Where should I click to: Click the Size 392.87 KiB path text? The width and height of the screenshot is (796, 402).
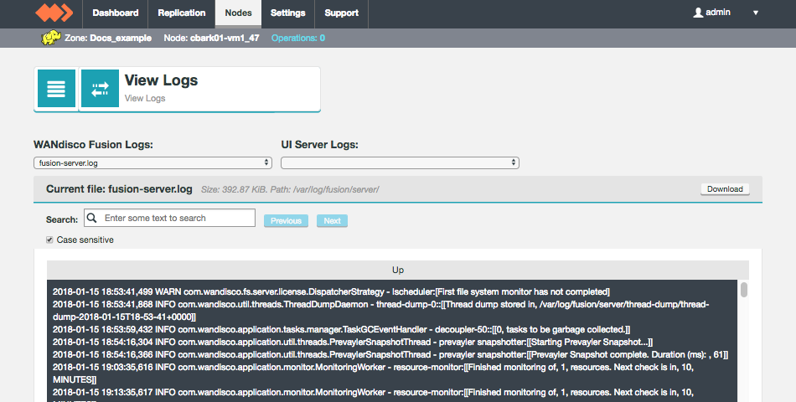(x=290, y=190)
